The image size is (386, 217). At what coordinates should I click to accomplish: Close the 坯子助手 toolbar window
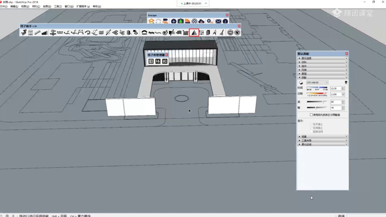tap(239, 26)
